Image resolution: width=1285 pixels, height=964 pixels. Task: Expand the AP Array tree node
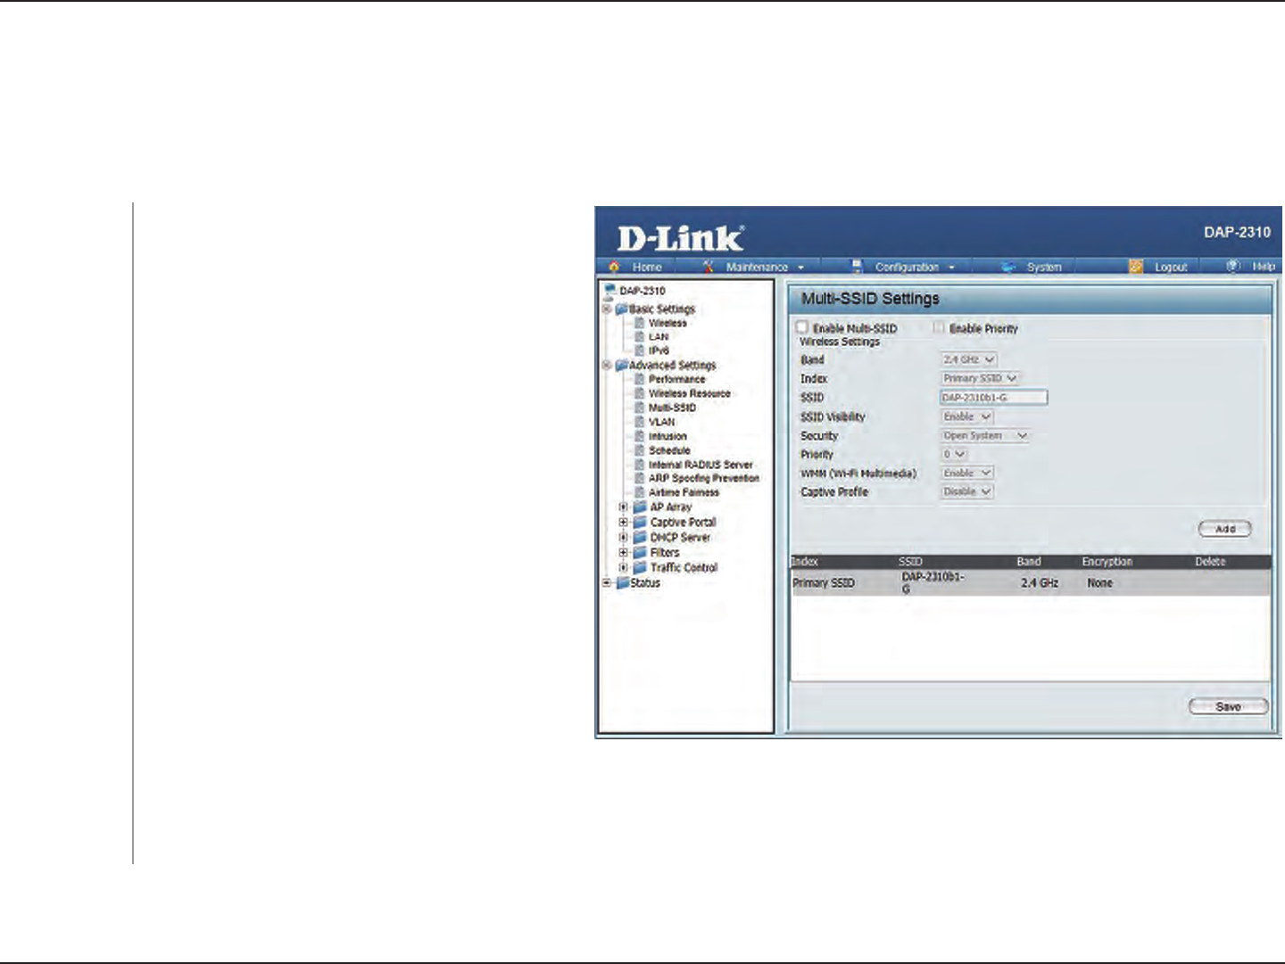click(624, 507)
